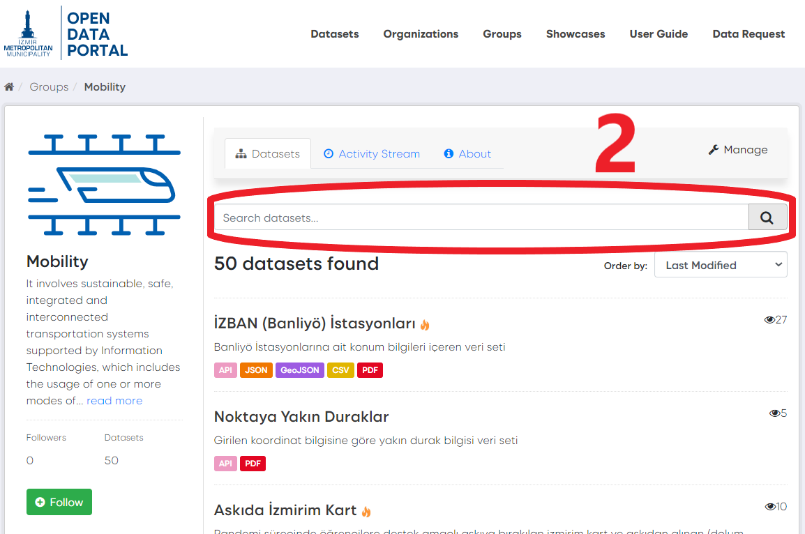The image size is (805, 534).
Task: Click the GeoJSON format tag for İZBAN
Action: (300, 370)
